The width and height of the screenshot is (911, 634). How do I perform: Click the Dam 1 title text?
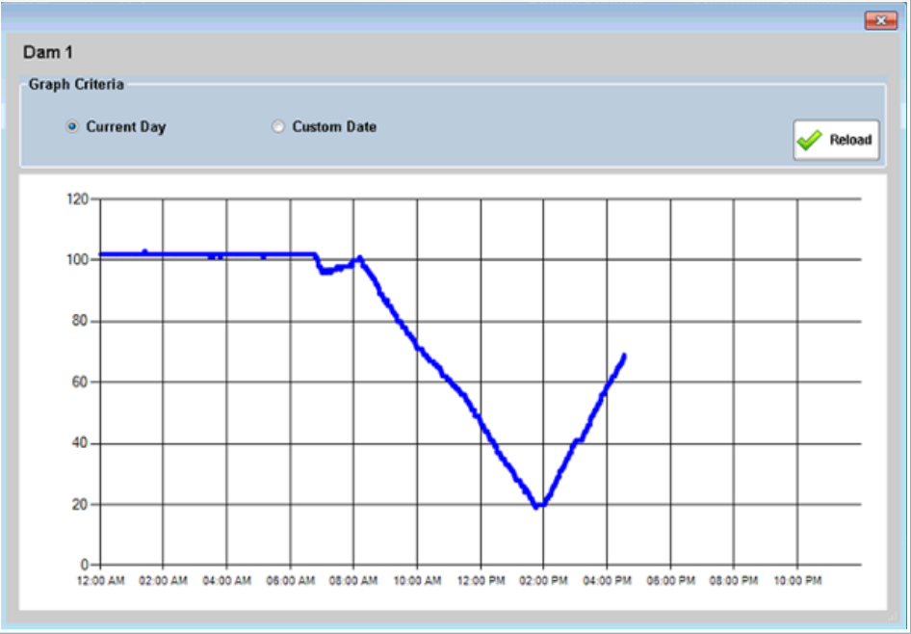[x=48, y=53]
